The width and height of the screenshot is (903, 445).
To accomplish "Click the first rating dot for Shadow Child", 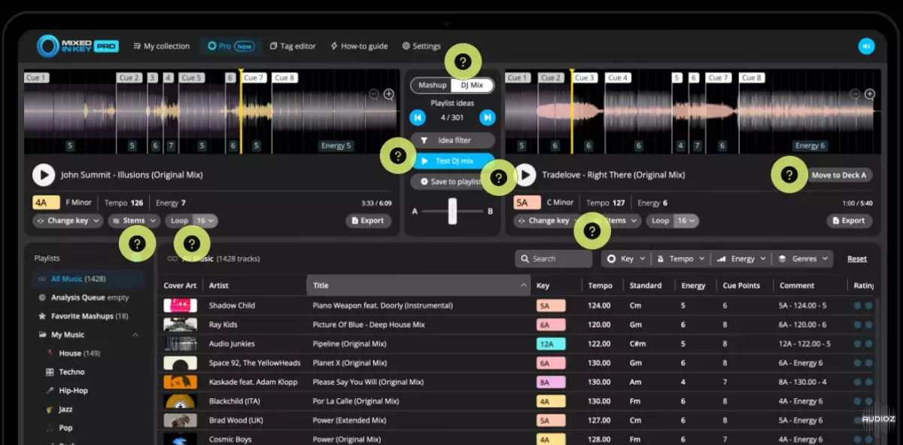I will 857,306.
